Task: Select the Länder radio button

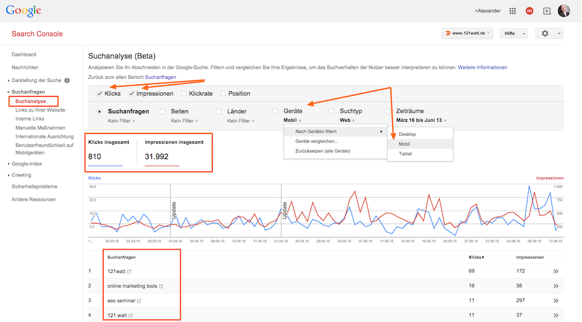Action: point(219,111)
